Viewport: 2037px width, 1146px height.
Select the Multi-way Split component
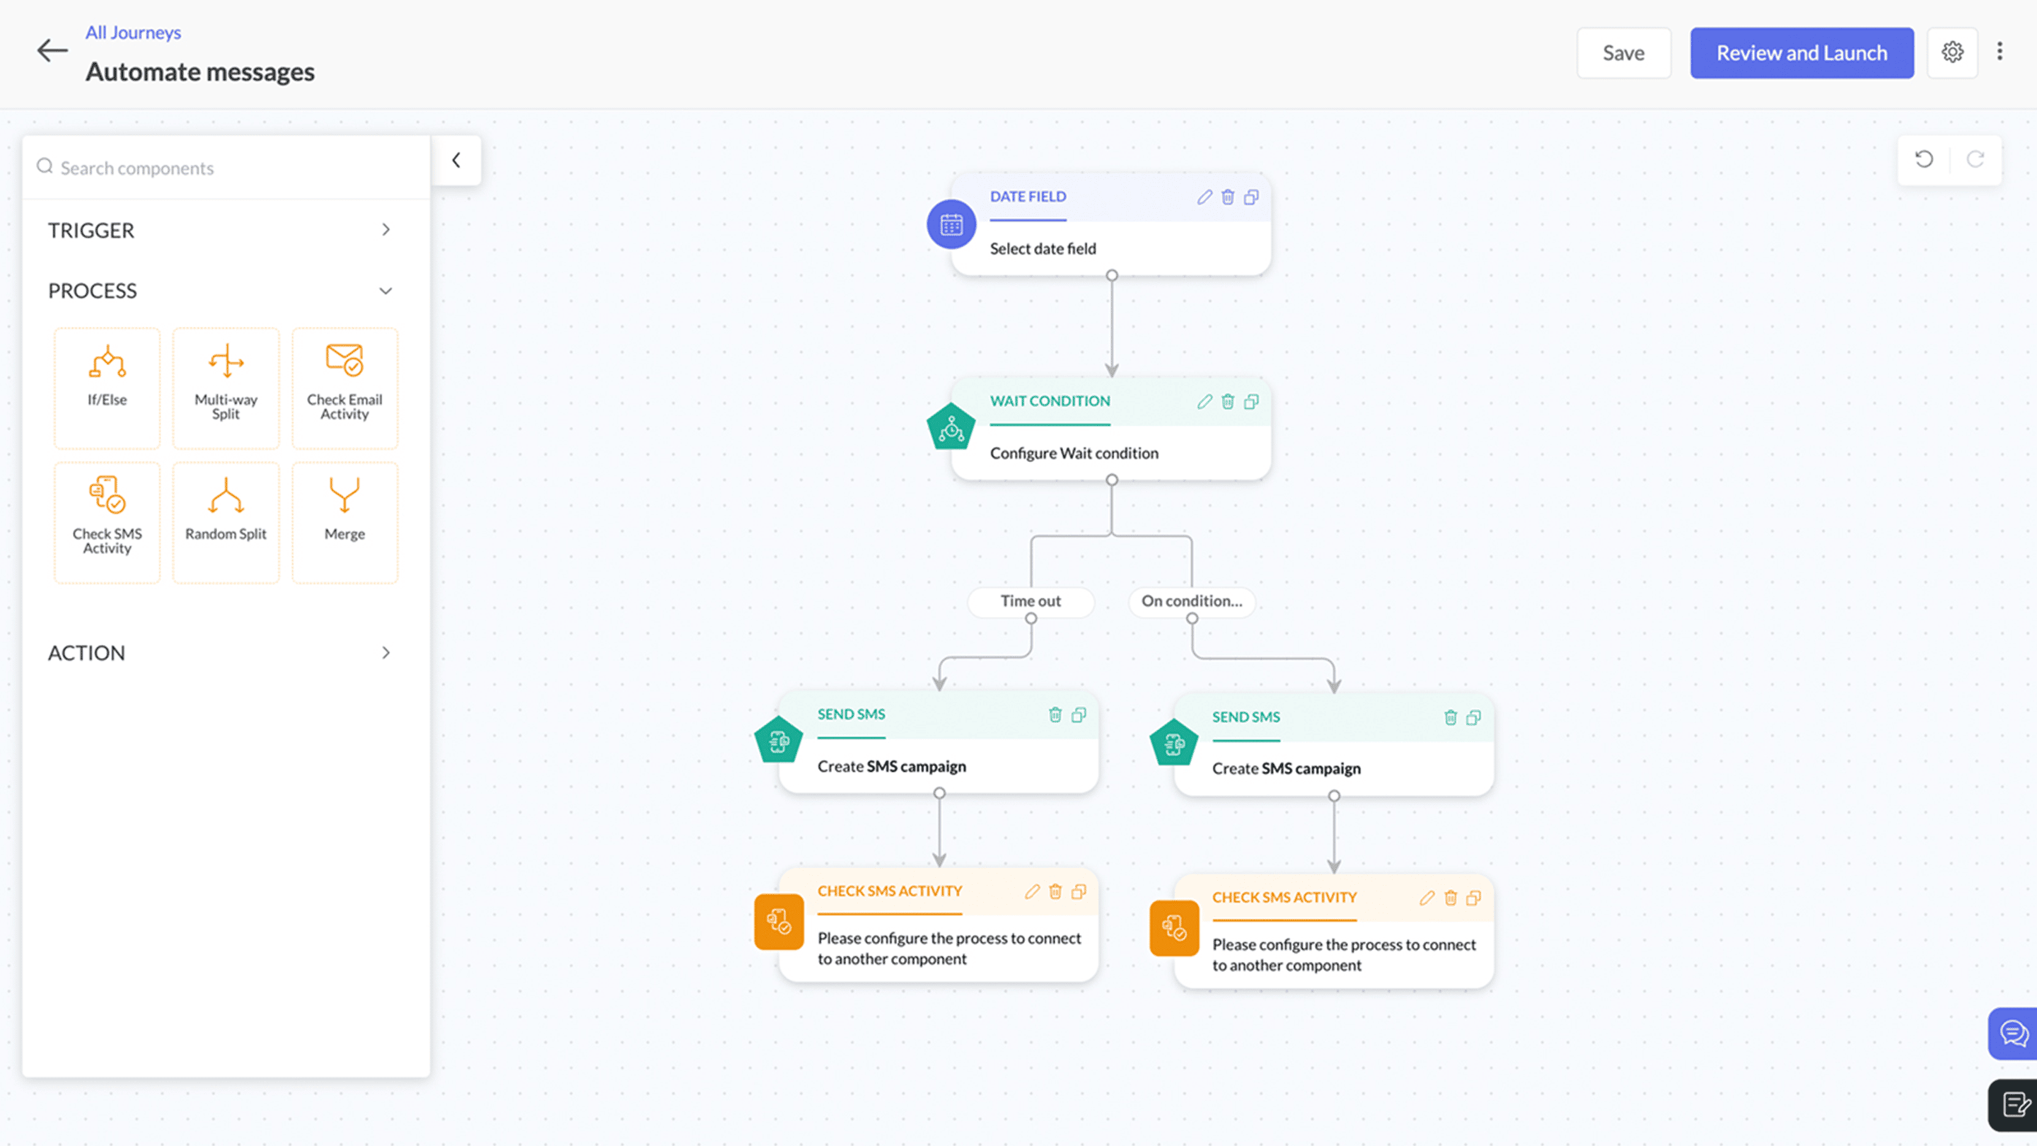pos(226,387)
